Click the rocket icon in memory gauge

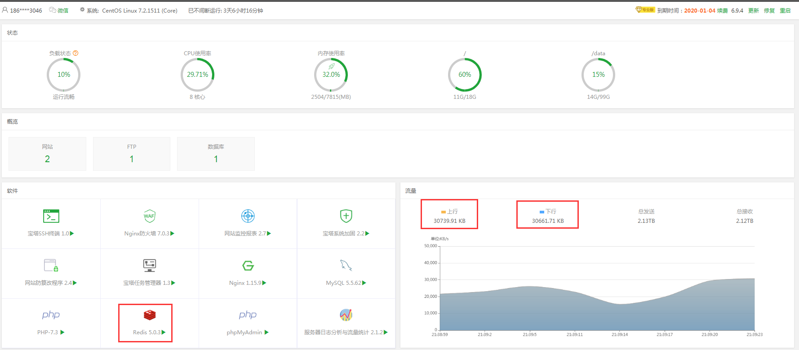[332, 66]
